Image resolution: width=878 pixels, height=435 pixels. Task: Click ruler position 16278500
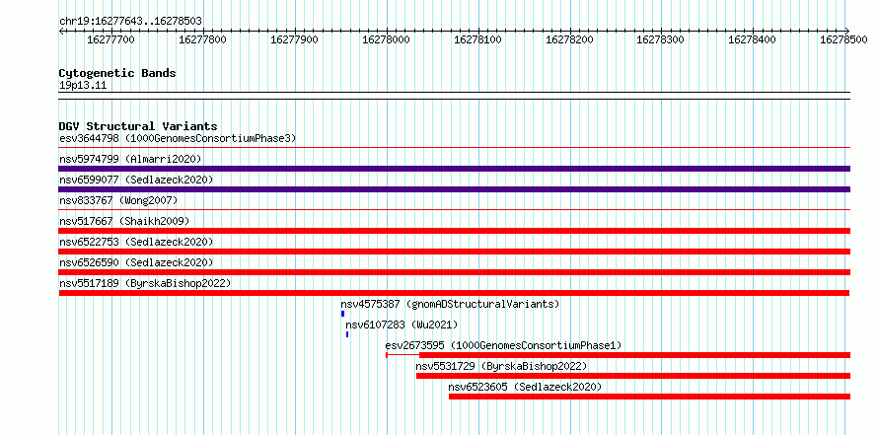click(x=843, y=39)
